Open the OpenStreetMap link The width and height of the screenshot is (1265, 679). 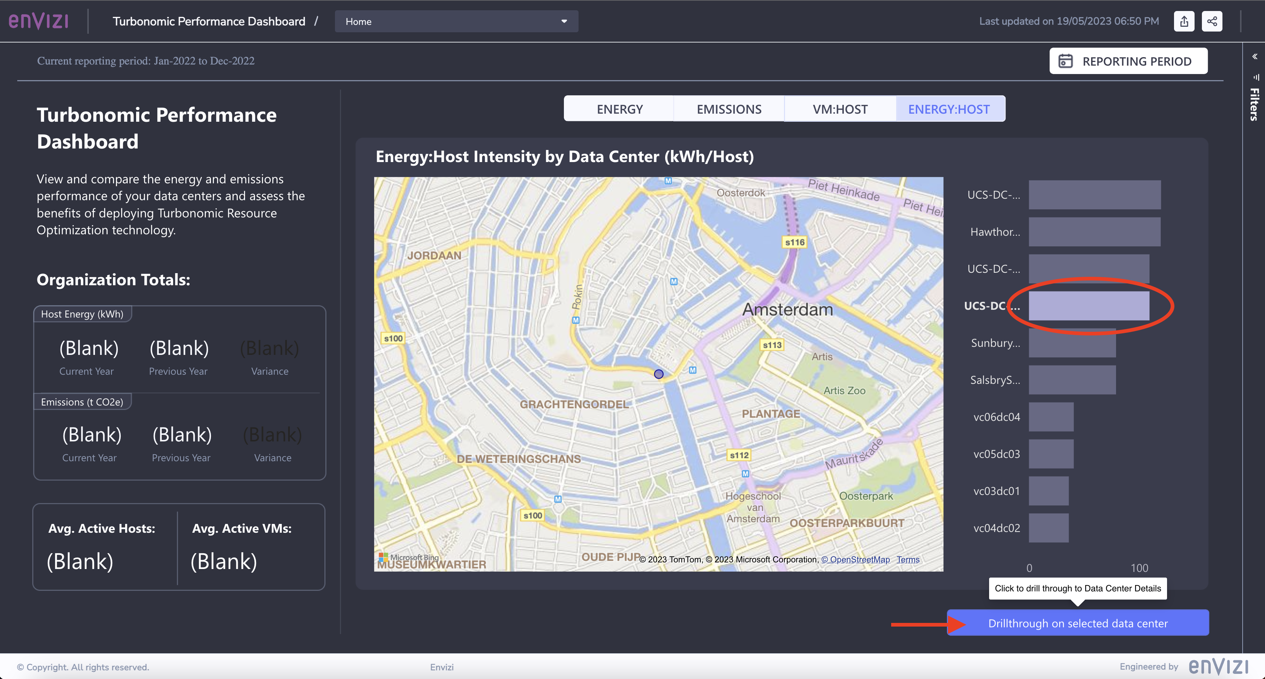856,559
